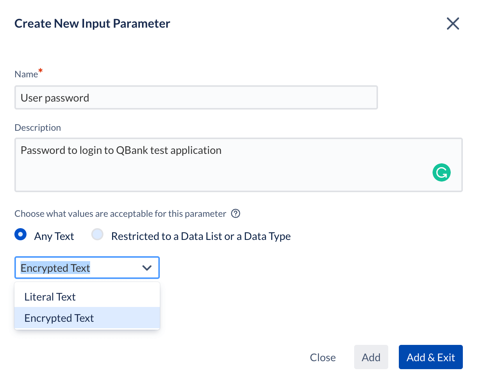
Task: Click the Name field label
Action: click(x=26, y=74)
